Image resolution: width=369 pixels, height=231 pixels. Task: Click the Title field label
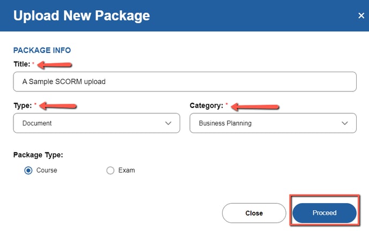coord(22,64)
